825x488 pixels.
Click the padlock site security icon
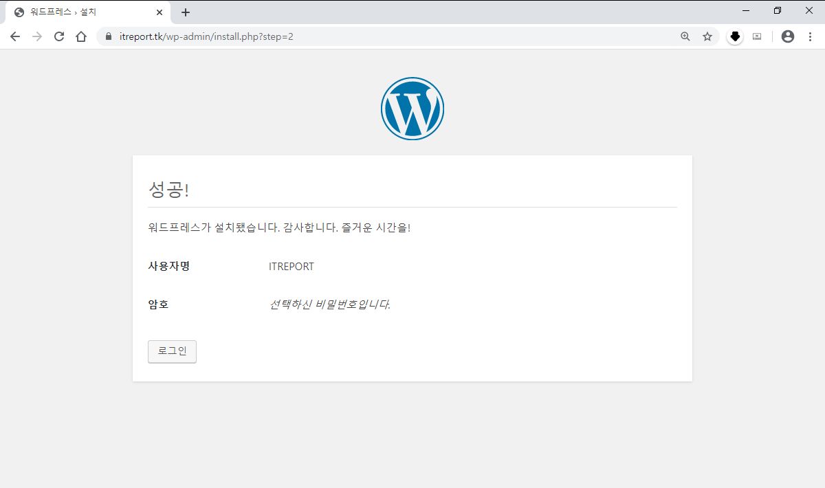[109, 36]
